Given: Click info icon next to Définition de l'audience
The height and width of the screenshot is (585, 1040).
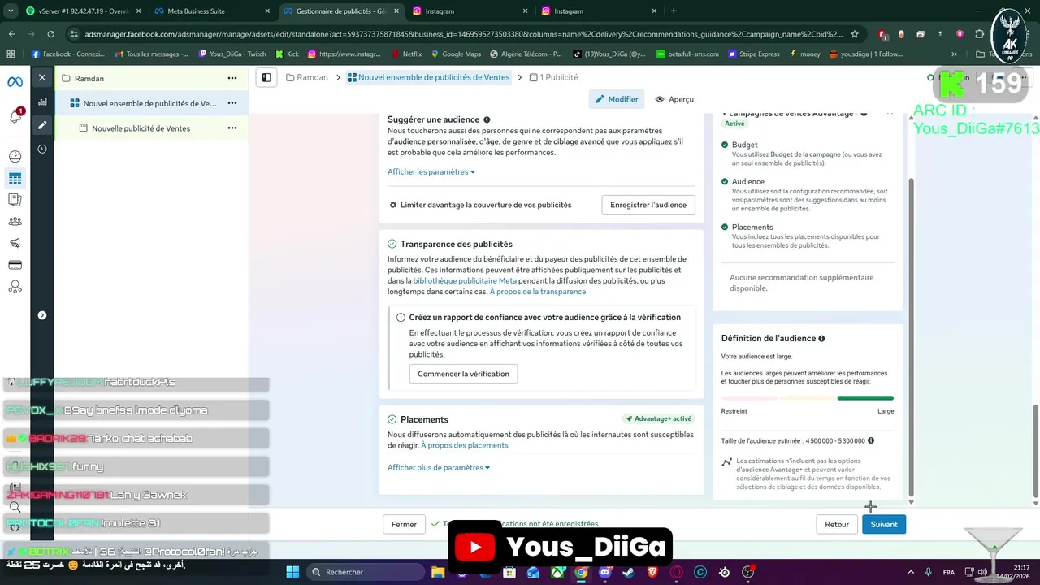Looking at the screenshot, I should (x=821, y=339).
